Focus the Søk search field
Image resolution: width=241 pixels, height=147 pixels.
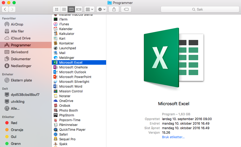click(x=200, y=9)
